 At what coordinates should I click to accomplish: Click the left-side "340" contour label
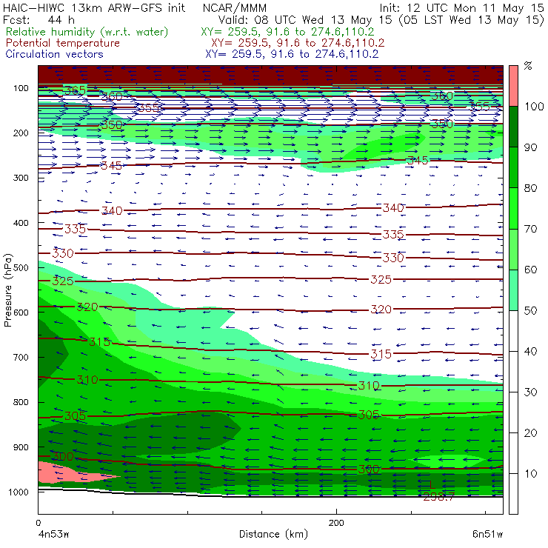[112, 211]
